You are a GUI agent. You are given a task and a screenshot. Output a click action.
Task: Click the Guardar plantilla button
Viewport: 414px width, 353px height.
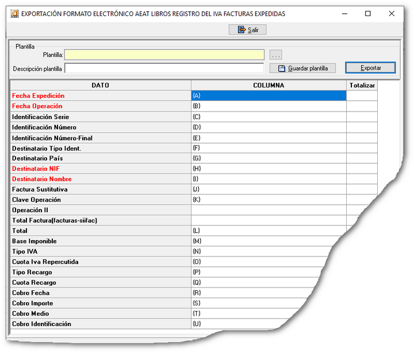tap(302, 68)
